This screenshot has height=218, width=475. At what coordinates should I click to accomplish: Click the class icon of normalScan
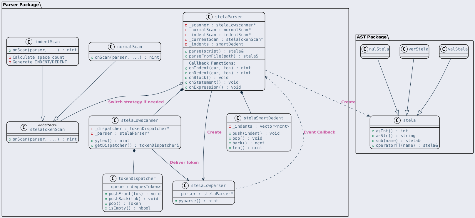[111, 47]
